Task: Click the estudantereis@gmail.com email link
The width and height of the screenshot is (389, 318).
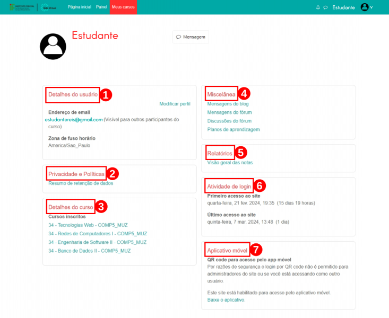Action: (74, 119)
